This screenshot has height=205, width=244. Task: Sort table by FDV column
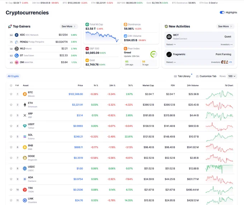(x=173, y=85)
